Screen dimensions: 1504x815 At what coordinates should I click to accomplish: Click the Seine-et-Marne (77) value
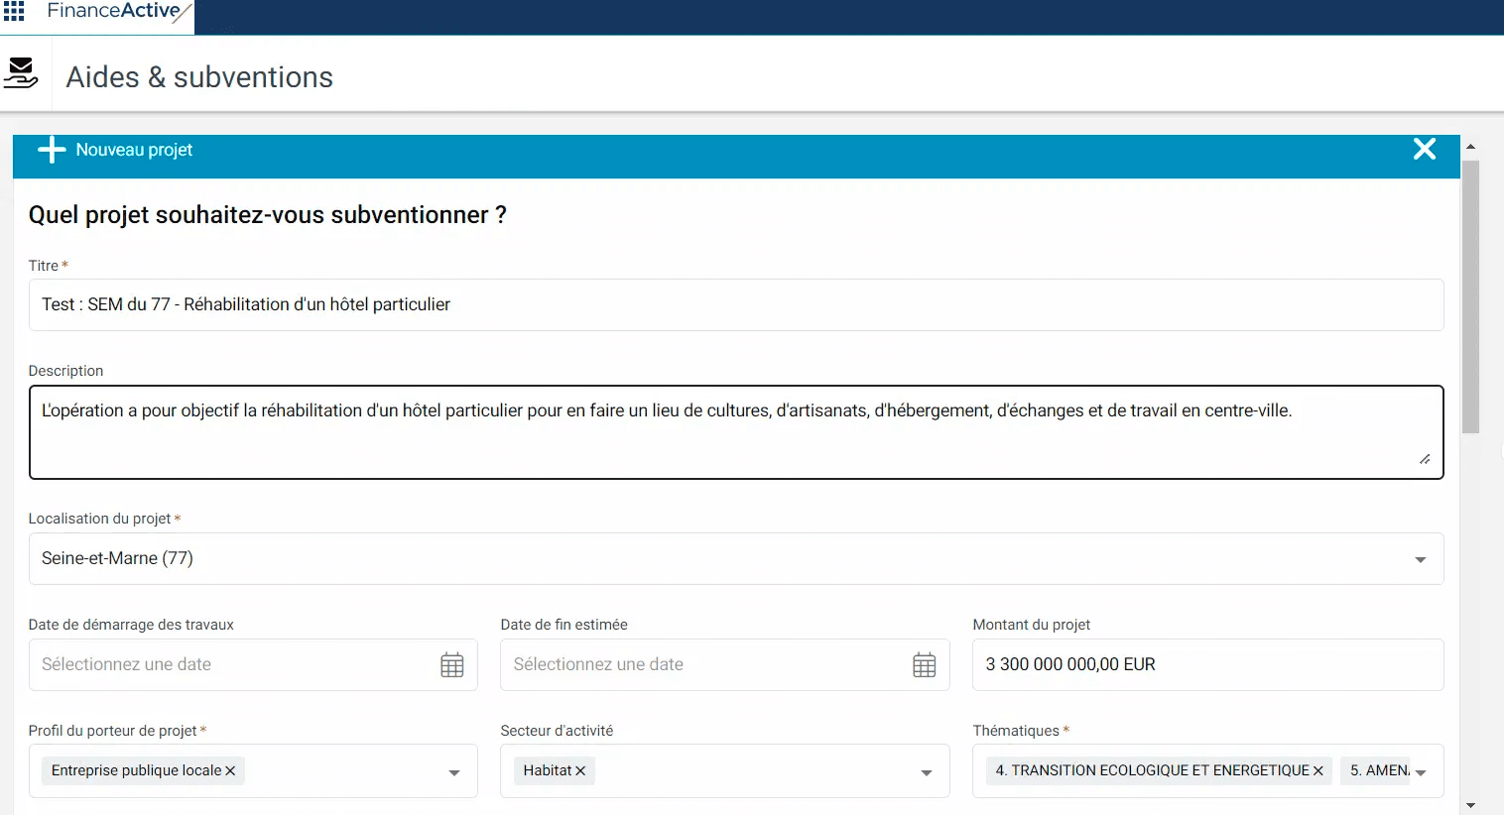117,558
